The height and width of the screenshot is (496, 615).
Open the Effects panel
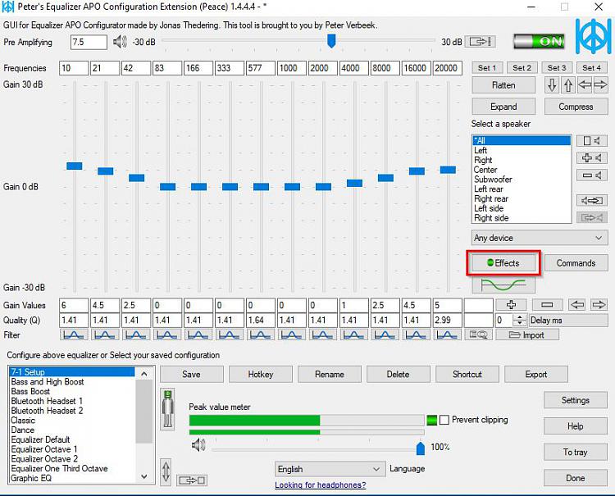(x=503, y=263)
